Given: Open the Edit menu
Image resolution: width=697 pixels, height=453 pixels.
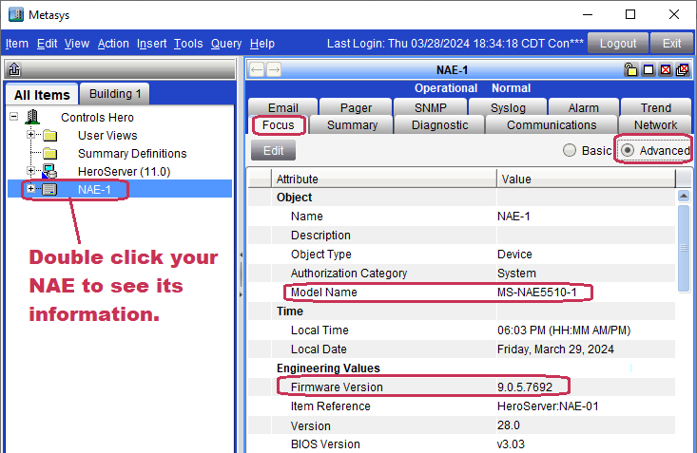Looking at the screenshot, I should pos(47,44).
